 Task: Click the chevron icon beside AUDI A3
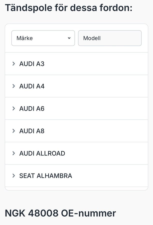pyautogui.click(x=14, y=64)
